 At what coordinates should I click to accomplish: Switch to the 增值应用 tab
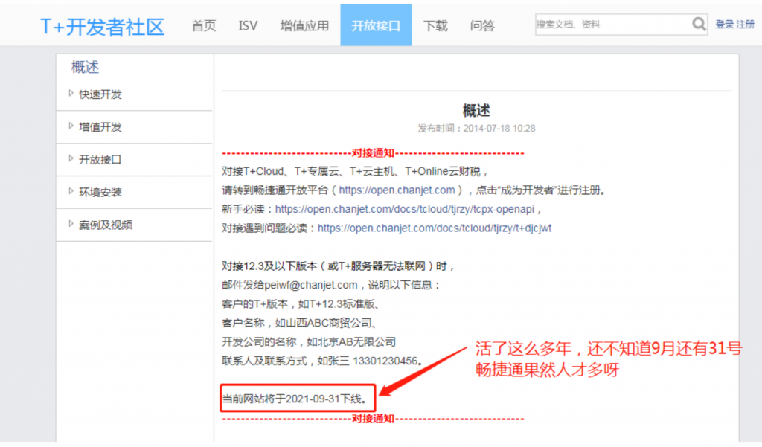(x=304, y=25)
